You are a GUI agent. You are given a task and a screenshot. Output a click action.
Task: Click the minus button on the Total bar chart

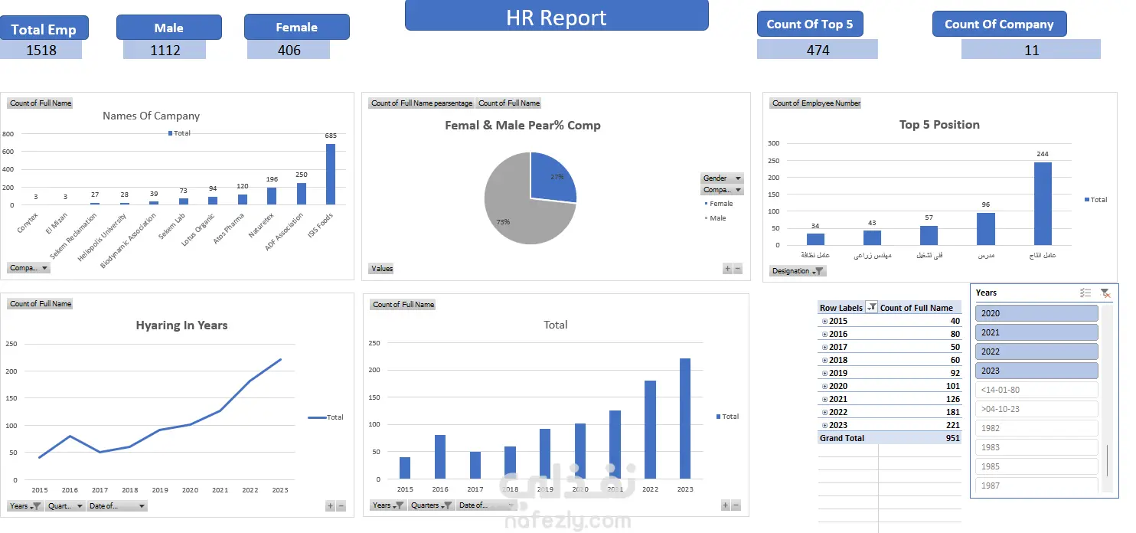pos(736,505)
